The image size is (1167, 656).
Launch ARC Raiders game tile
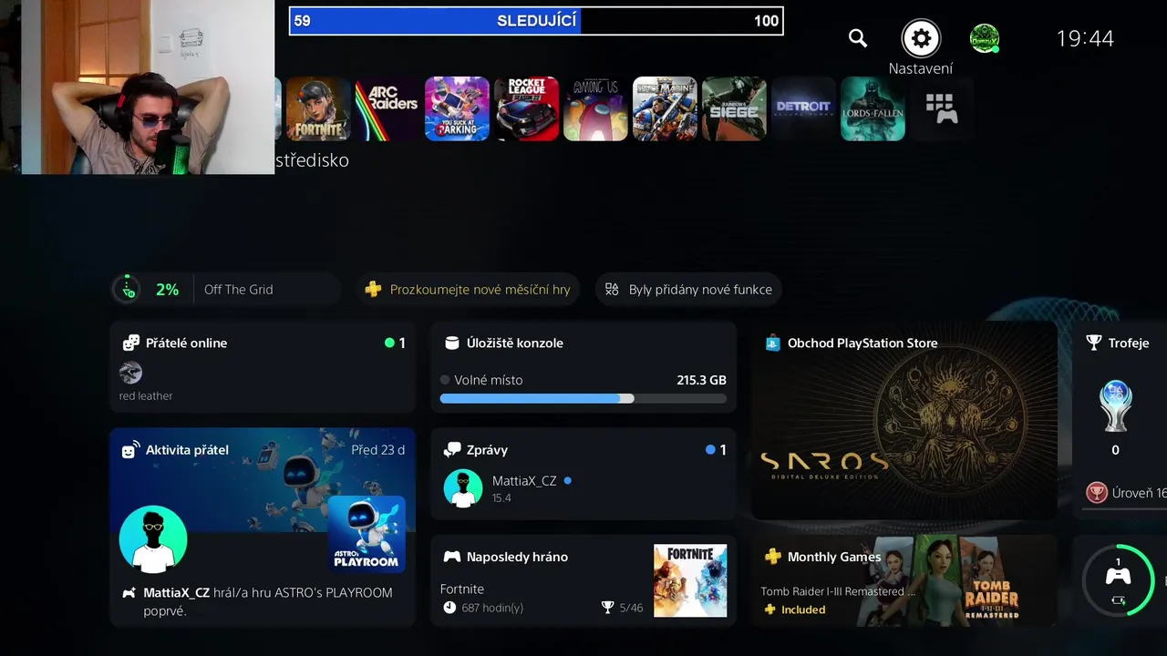(387, 108)
